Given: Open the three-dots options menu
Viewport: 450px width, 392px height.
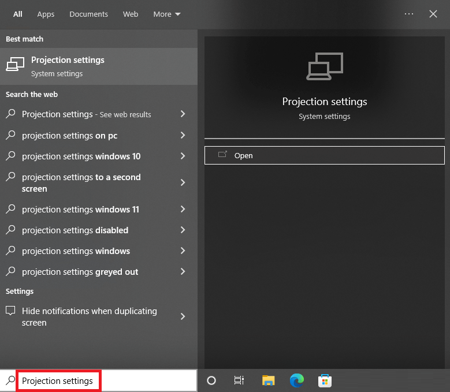Looking at the screenshot, I should (408, 14).
